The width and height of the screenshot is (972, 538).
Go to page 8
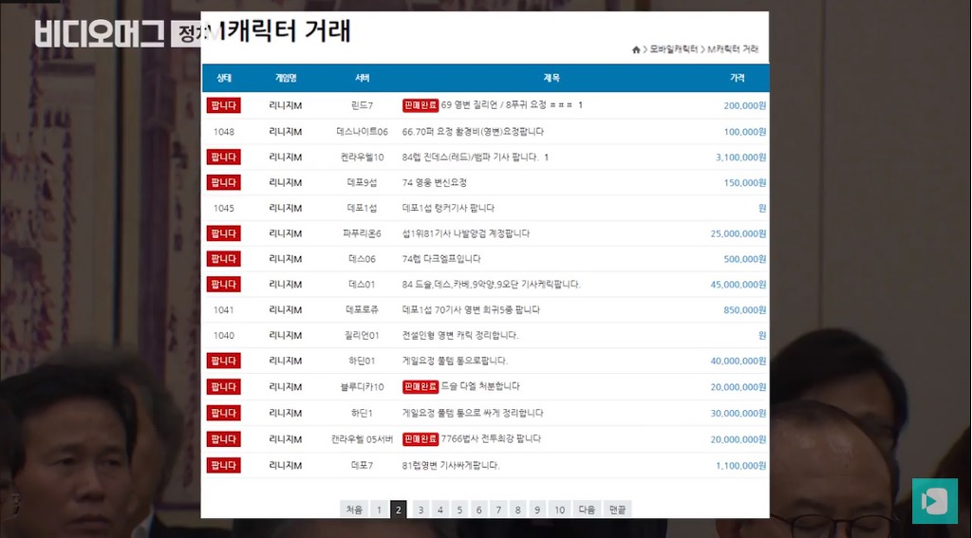click(517, 510)
